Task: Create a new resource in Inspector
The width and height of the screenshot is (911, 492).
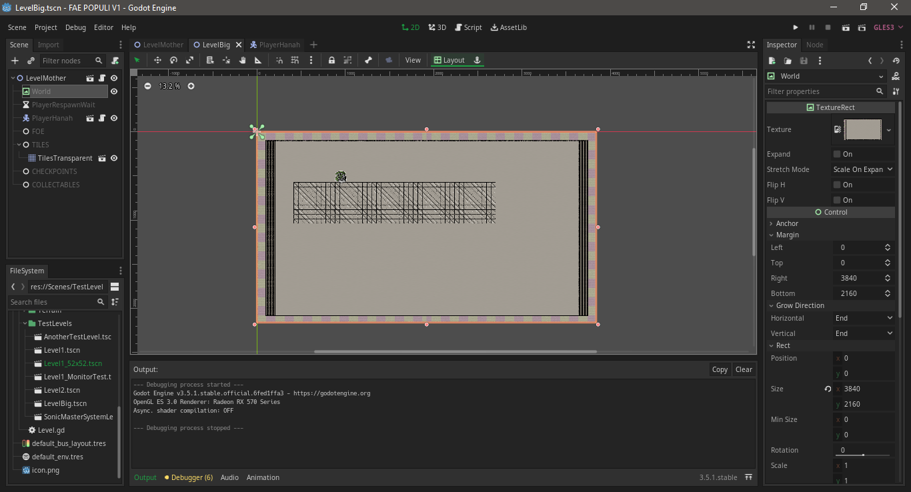Action: coord(772,61)
